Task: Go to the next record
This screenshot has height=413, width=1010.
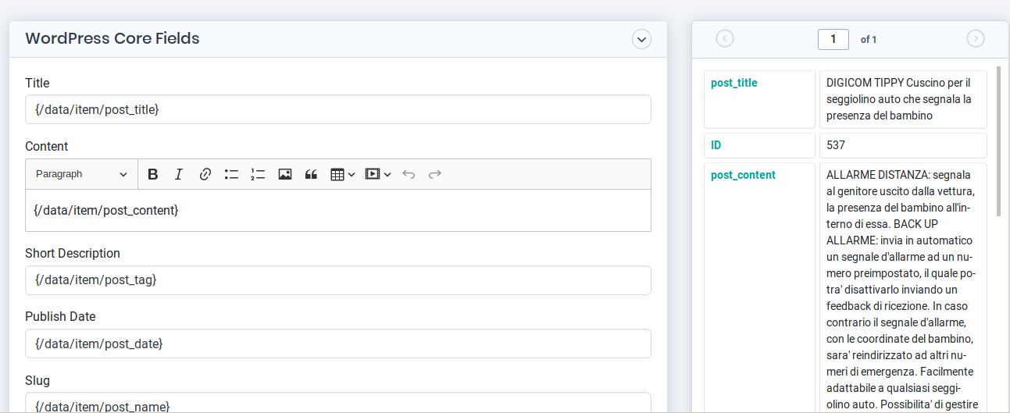Action: pos(976,39)
